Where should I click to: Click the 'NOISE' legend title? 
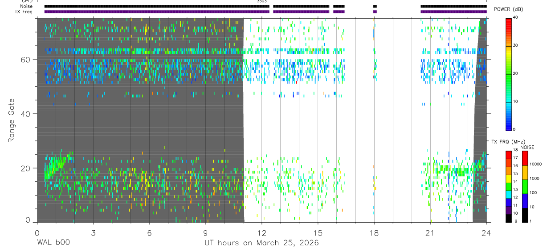pyautogui.click(x=527, y=147)
